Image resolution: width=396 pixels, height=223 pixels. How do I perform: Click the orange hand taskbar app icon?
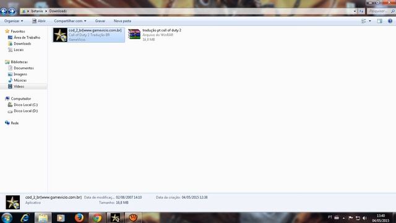click(x=133, y=217)
